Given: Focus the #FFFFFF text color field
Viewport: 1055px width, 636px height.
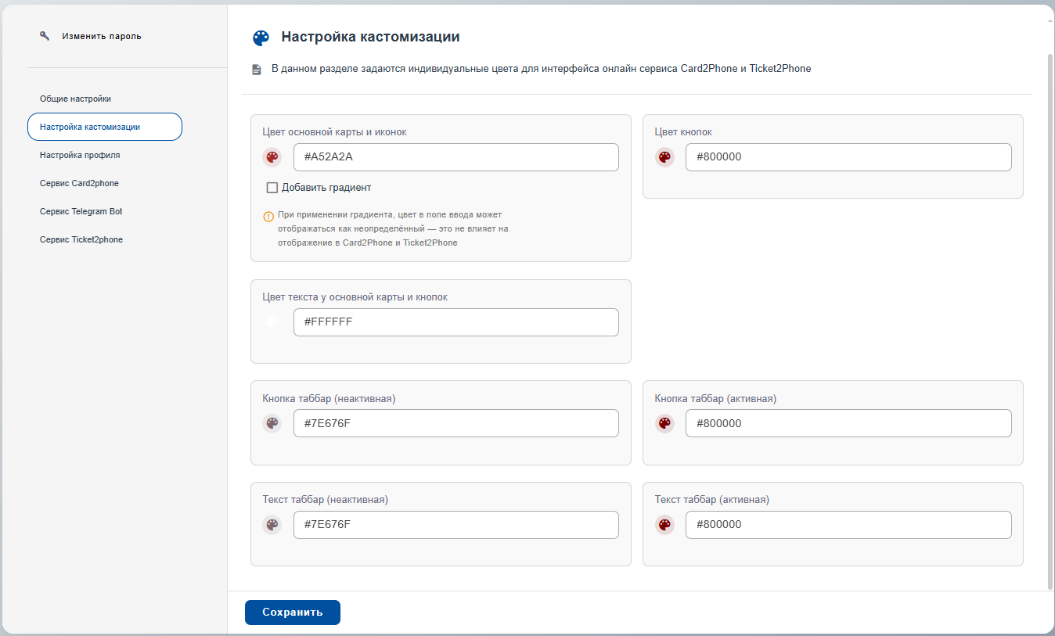Looking at the screenshot, I should click(456, 322).
